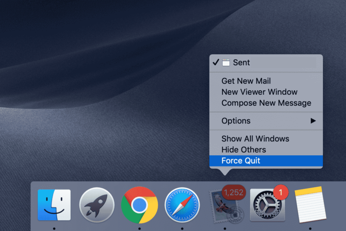Open System Preferences gear icon
This screenshot has height=231, width=346.
(x=267, y=206)
